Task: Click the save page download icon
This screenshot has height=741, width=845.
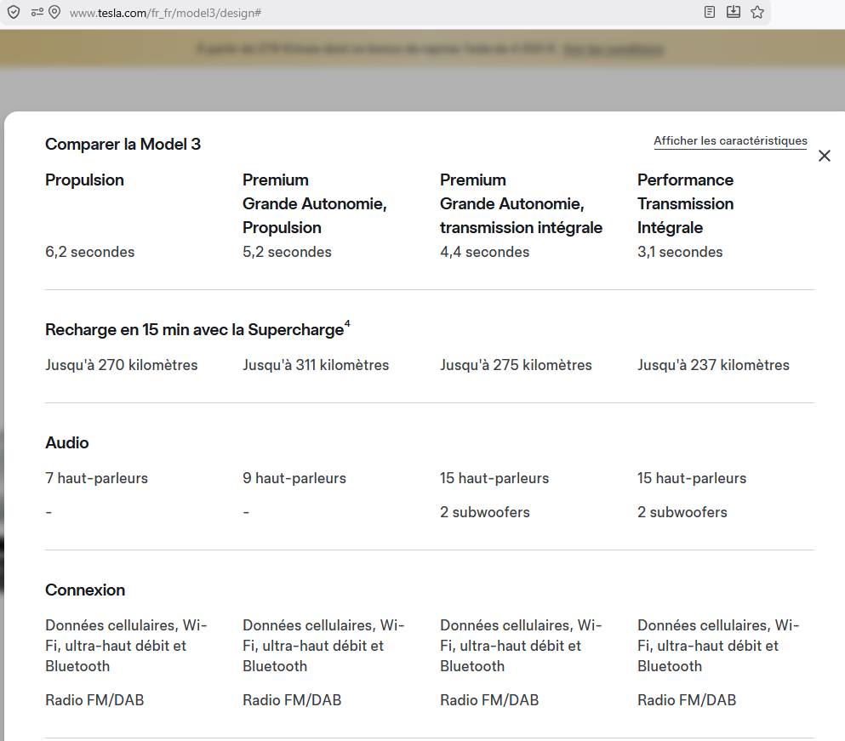Action: tap(734, 12)
